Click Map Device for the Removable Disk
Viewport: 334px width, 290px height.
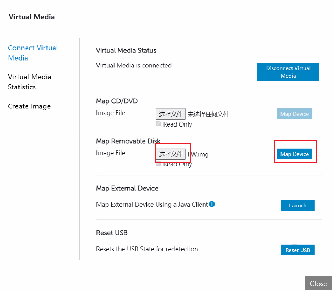coord(294,154)
